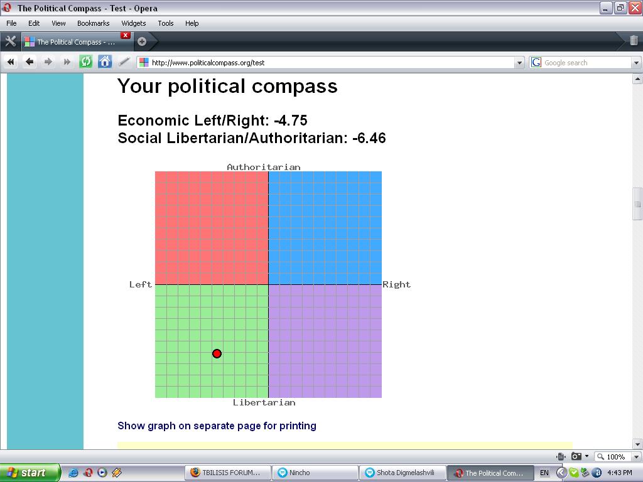Open the Tools menu
The height and width of the screenshot is (482, 643).
point(165,23)
